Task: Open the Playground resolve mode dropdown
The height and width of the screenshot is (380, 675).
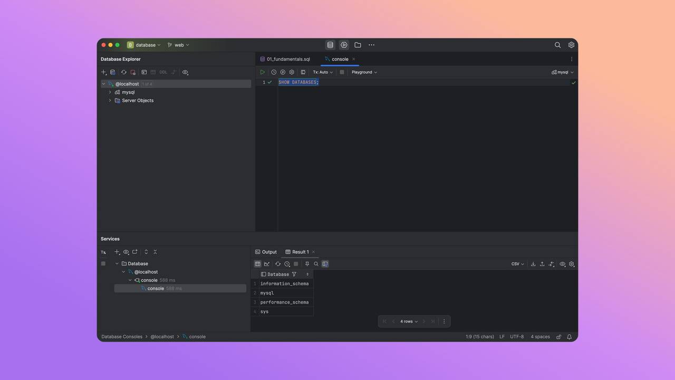Action: click(364, 72)
